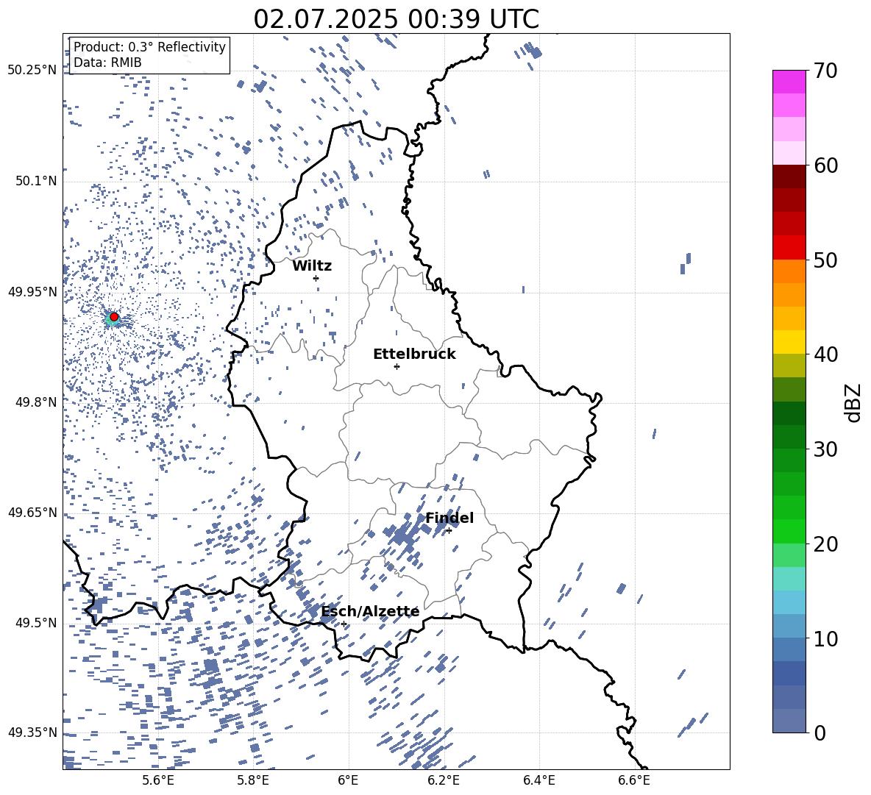The image size is (871, 795).
Task: Click the 60 dBZ colorbar tick label
Action: tap(825, 165)
